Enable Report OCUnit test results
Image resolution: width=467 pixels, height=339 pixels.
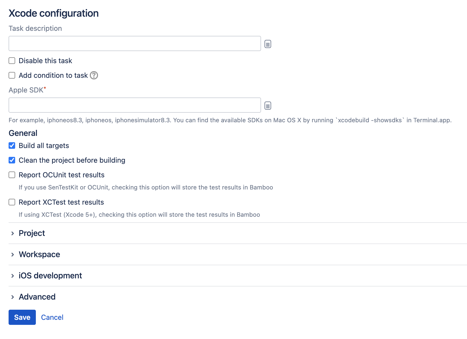click(12, 175)
